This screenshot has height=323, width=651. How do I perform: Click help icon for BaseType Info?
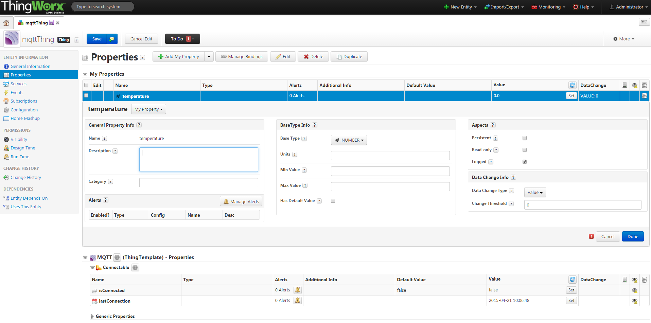[x=315, y=125]
